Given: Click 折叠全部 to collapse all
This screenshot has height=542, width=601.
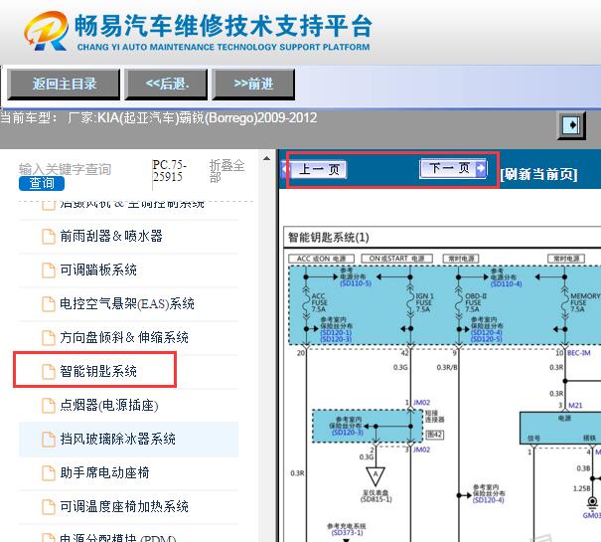Looking at the screenshot, I should 226,171.
